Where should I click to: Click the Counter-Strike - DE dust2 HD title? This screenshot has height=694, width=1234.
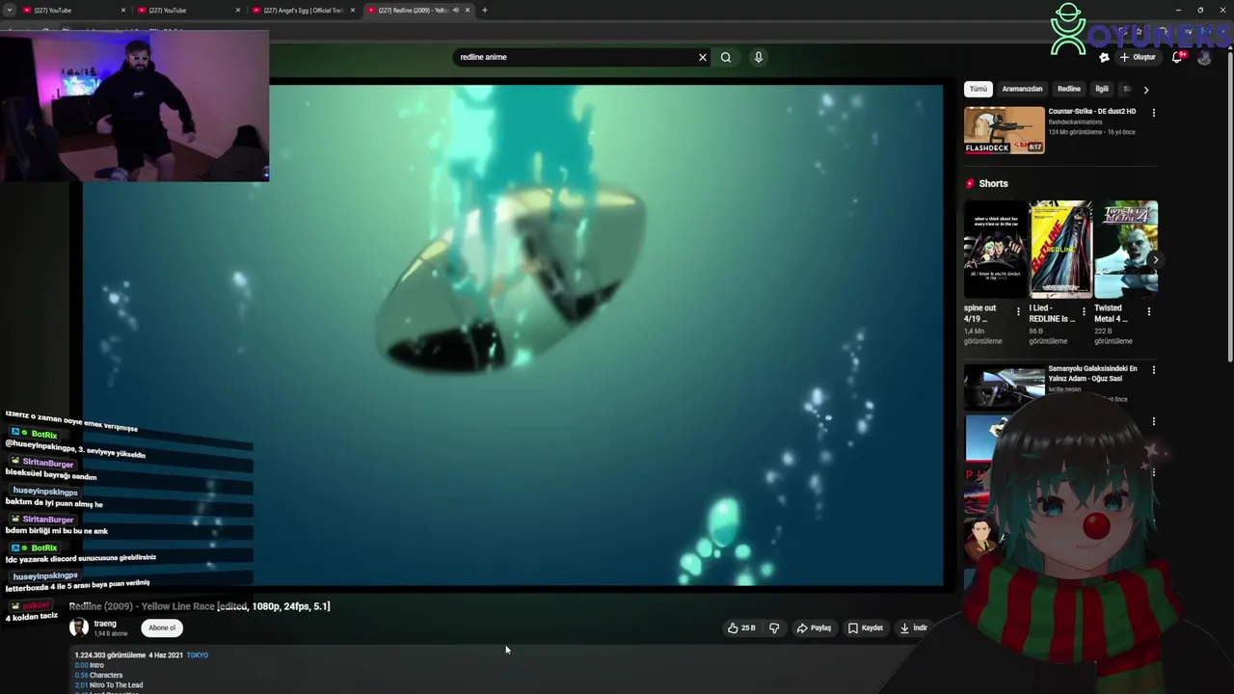point(1091,111)
